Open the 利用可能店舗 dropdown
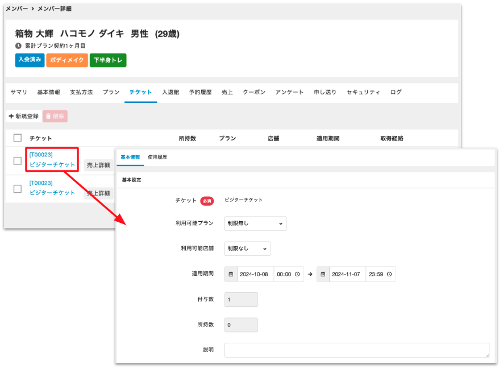The image size is (503, 369). pos(247,248)
